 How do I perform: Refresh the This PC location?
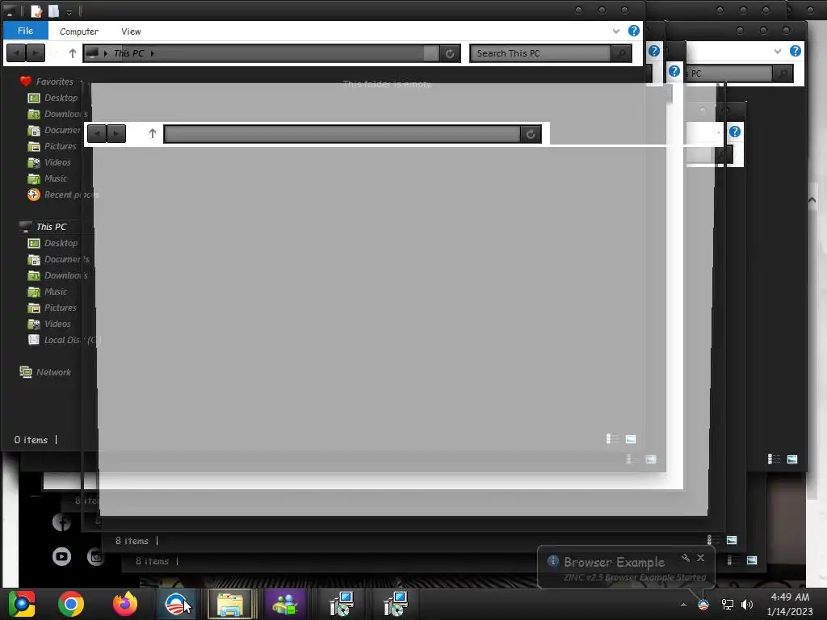pos(450,53)
